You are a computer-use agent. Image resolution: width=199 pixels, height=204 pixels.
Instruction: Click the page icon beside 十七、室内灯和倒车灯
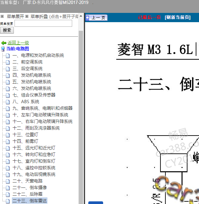[x=8, y=161]
